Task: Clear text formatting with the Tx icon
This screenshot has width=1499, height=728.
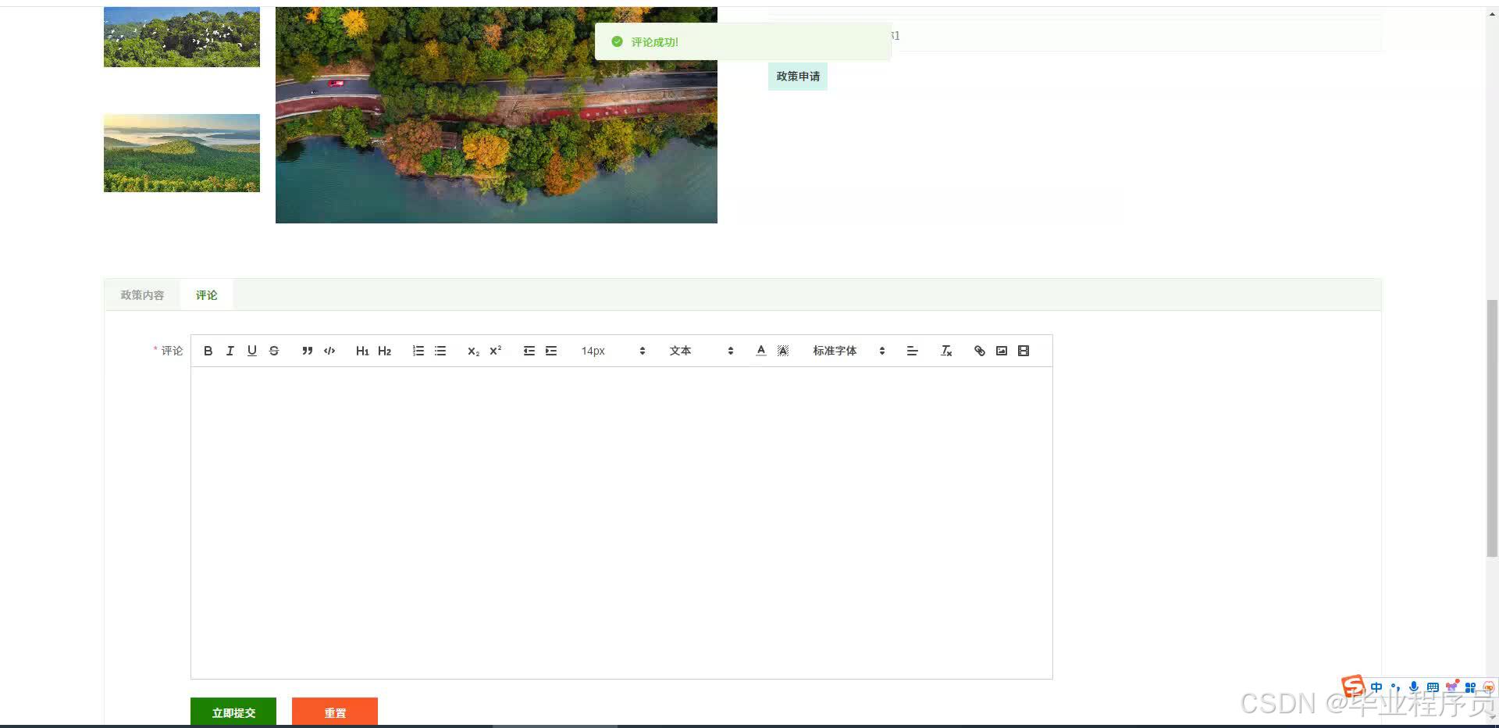Action: click(x=946, y=351)
